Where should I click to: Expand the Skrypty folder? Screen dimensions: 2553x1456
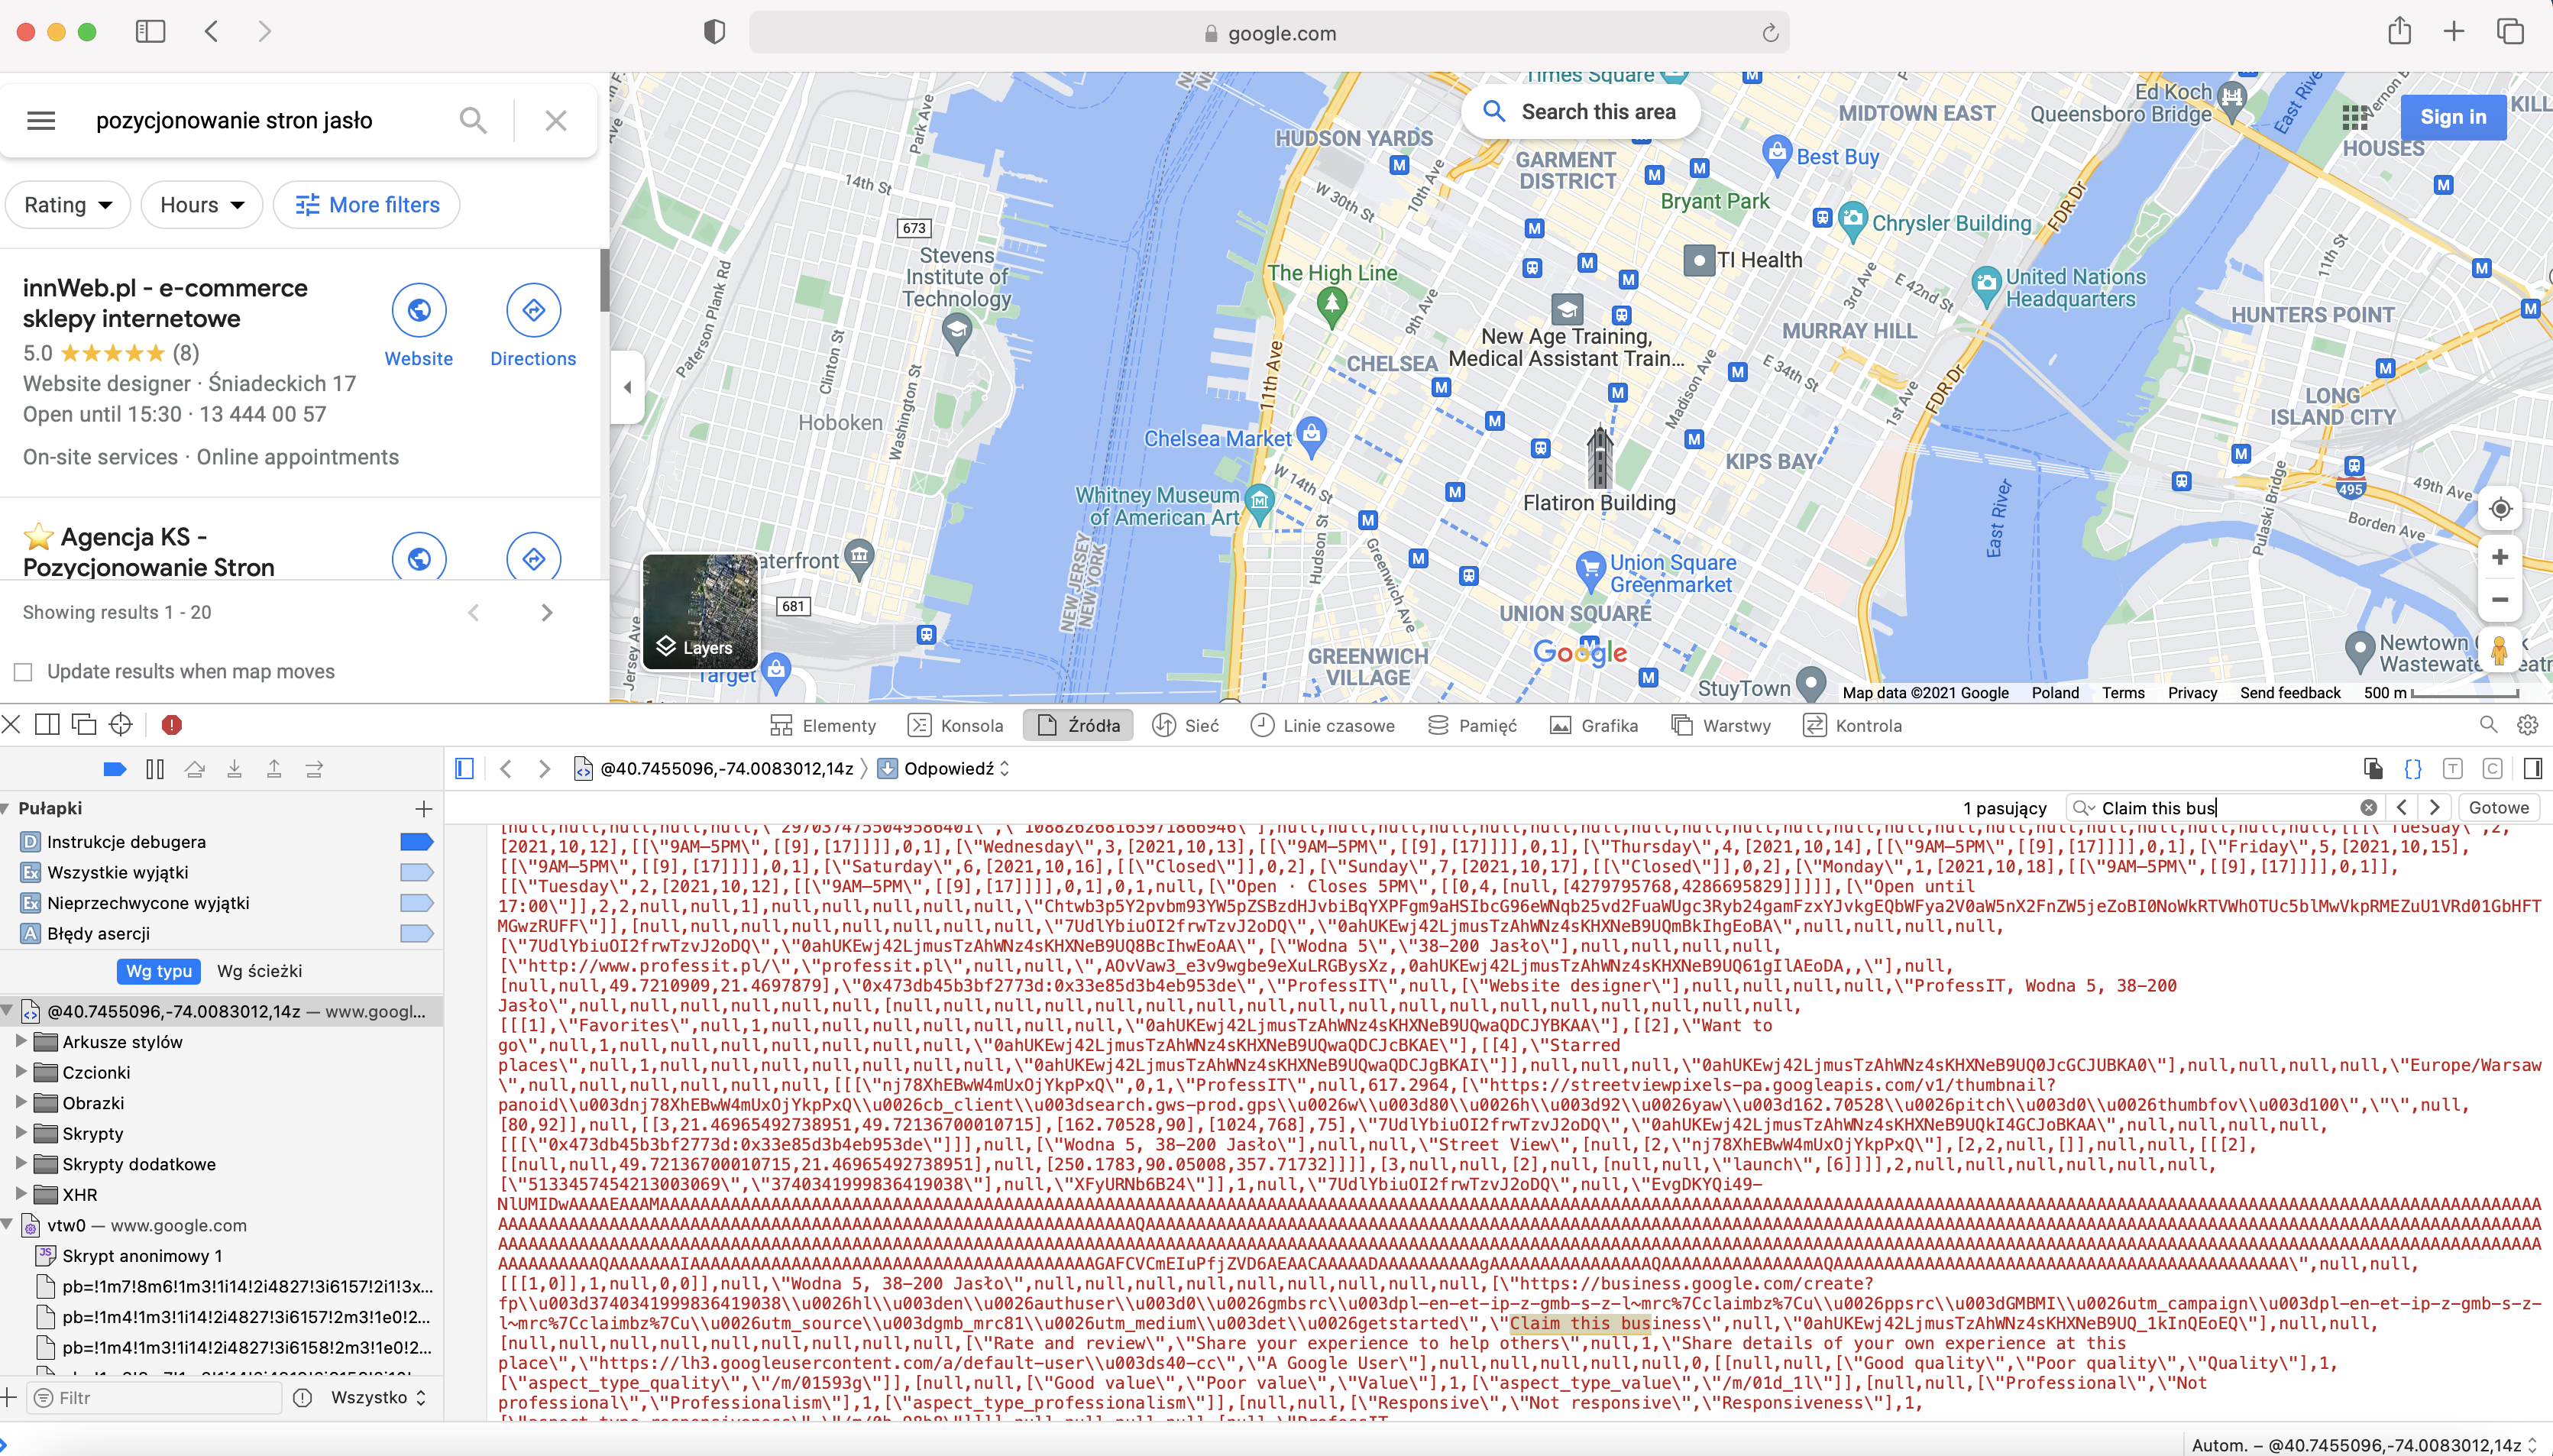click(x=21, y=1133)
